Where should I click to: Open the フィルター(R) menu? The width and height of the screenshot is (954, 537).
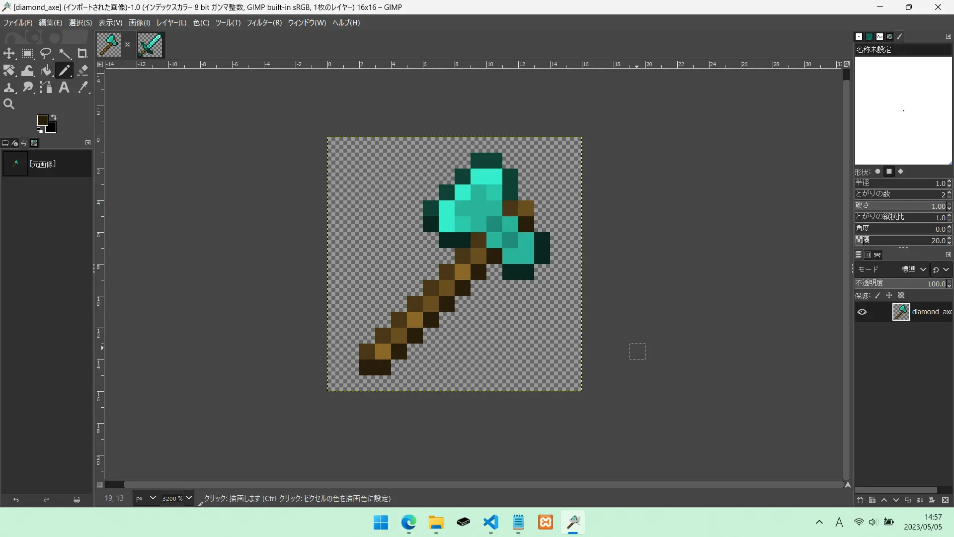(x=264, y=23)
